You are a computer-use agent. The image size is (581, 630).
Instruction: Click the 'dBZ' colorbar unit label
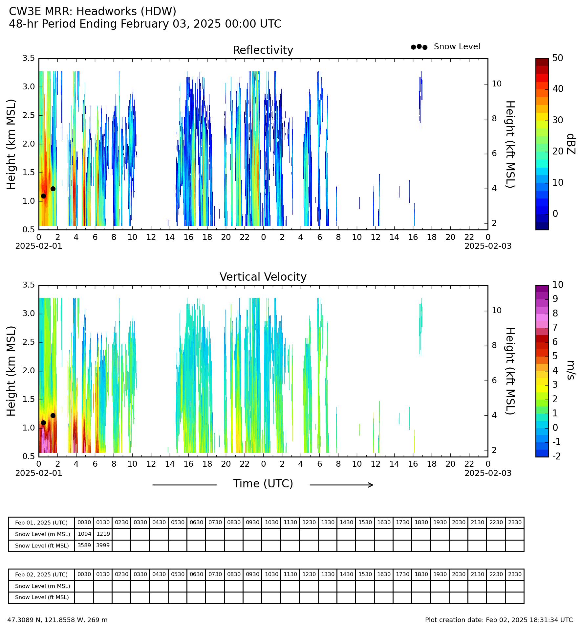(x=571, y=144)
